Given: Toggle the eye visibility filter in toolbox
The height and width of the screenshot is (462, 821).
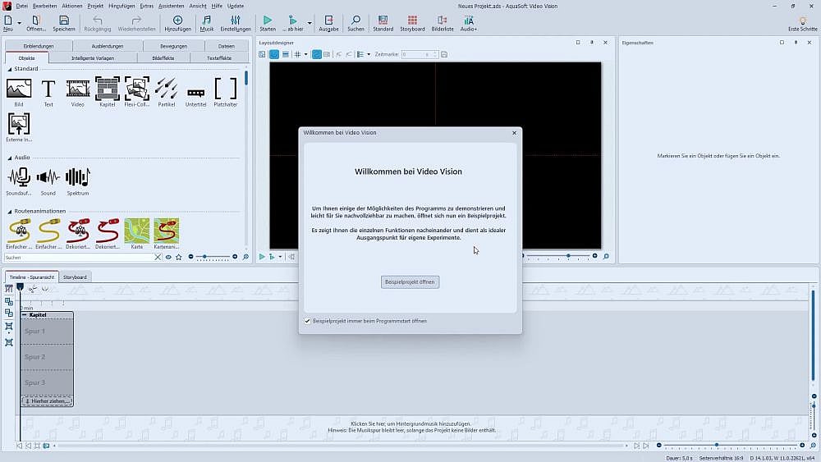Looking at the screenshot, I should click(x=168, y=257).
